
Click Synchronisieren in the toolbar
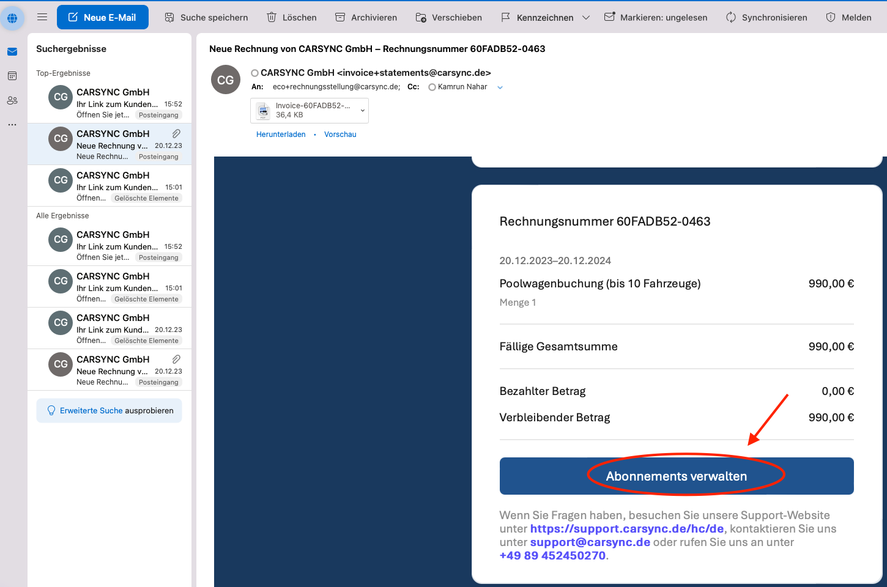click(x=766, y=17)
